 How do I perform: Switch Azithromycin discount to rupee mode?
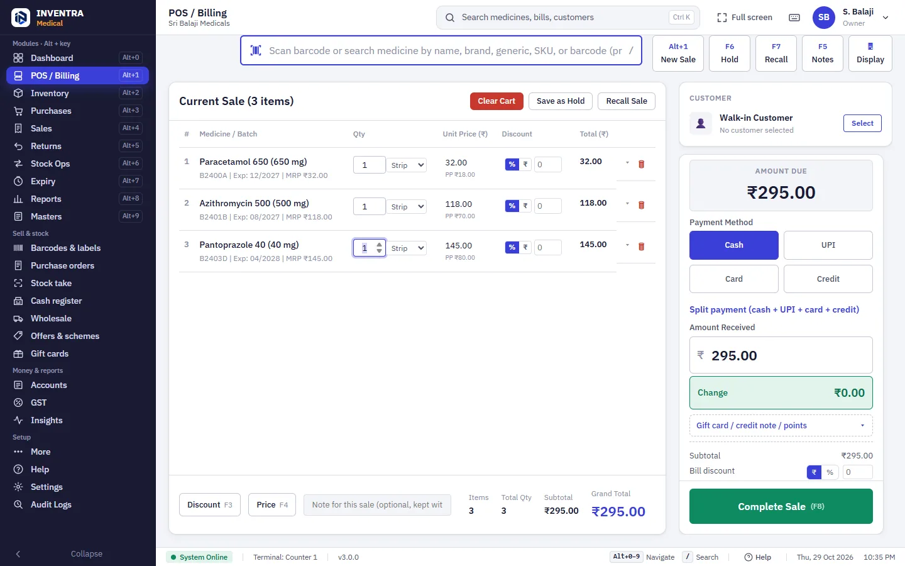pyautogui.click(x=525, y=206)
